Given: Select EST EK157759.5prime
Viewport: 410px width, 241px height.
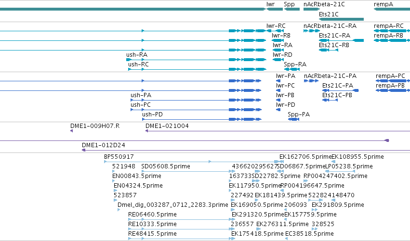Looking at the screenshot, I should pyautogui.click(x=310, y=215).
